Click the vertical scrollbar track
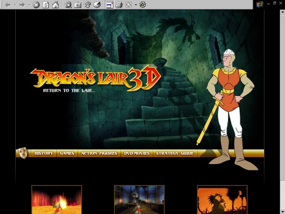 tap(282, 195)
